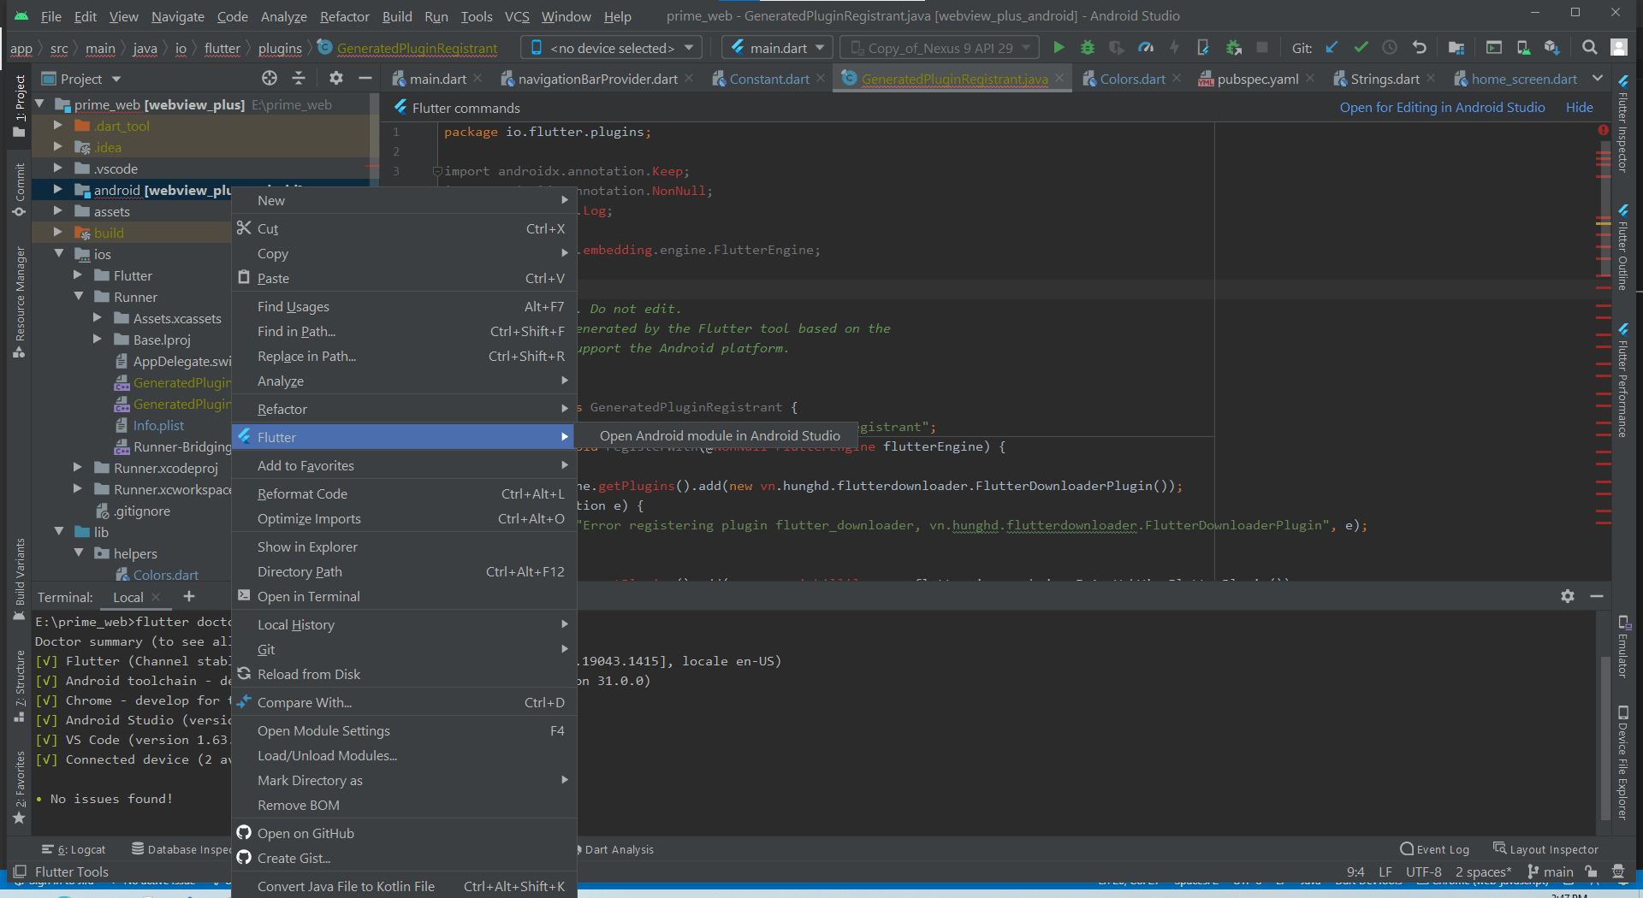Open the Layout Inspector button
This screenshot has width=1643, height=898.
1545,849
